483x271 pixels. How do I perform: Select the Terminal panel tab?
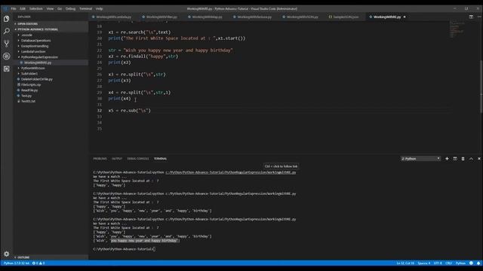click(x=160, y=159)
